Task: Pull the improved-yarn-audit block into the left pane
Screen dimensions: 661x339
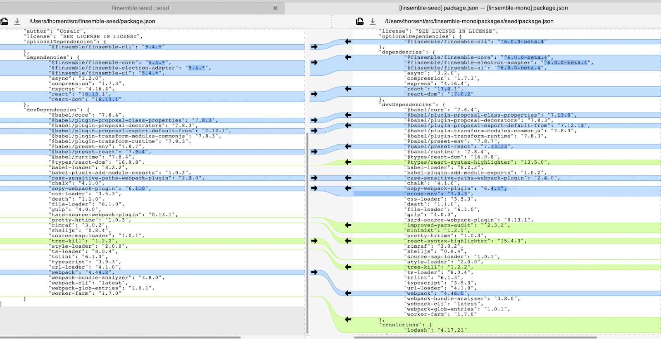Action: 348,225
